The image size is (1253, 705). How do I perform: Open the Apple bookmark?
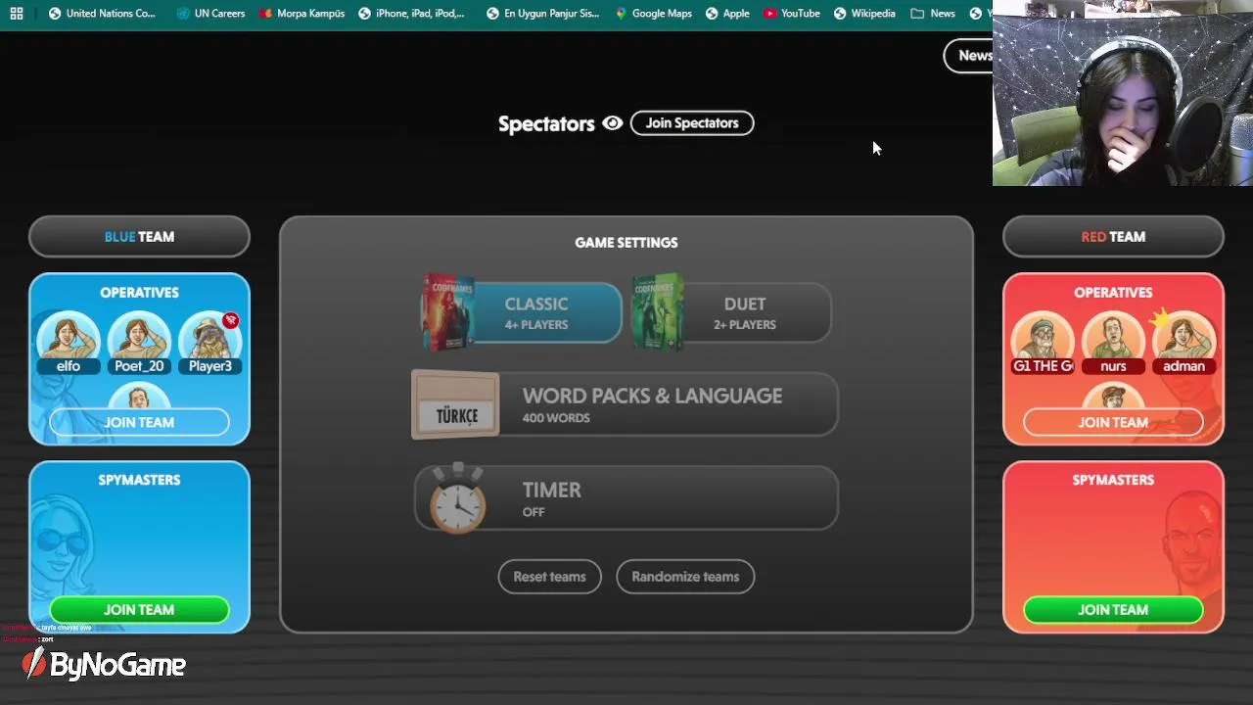tap(727, 14)
